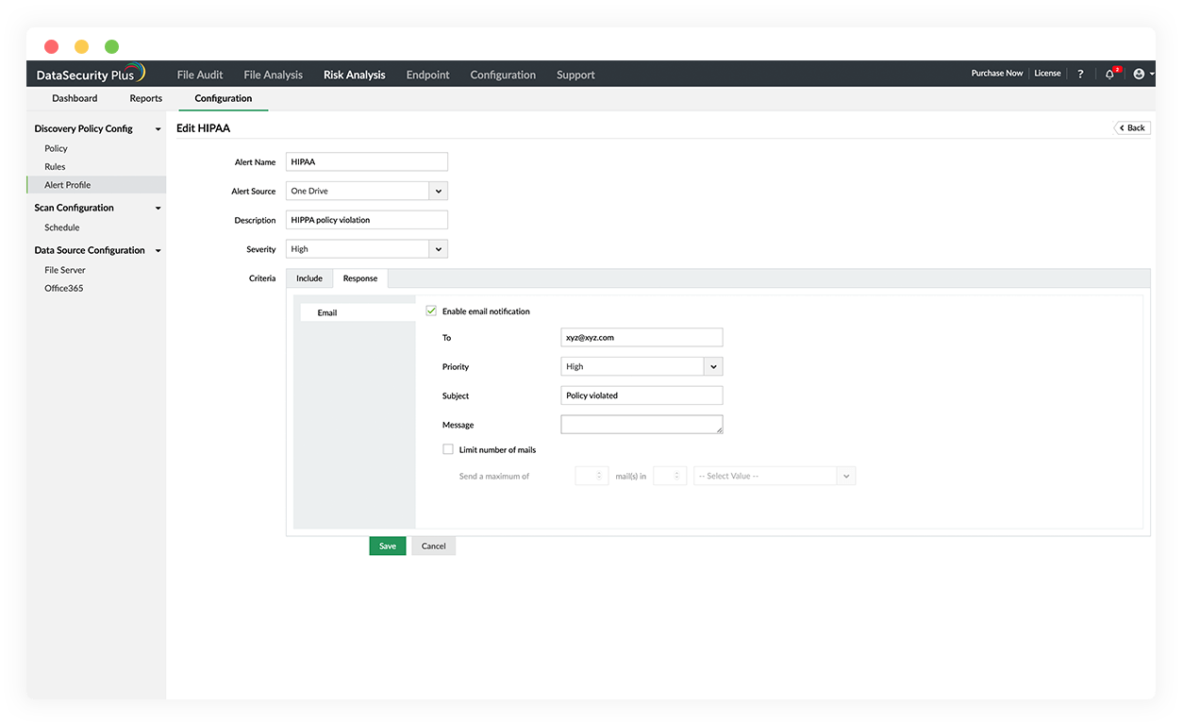Open Office365 in the sidebar
Screen dimensions: 1183x723
64,288
